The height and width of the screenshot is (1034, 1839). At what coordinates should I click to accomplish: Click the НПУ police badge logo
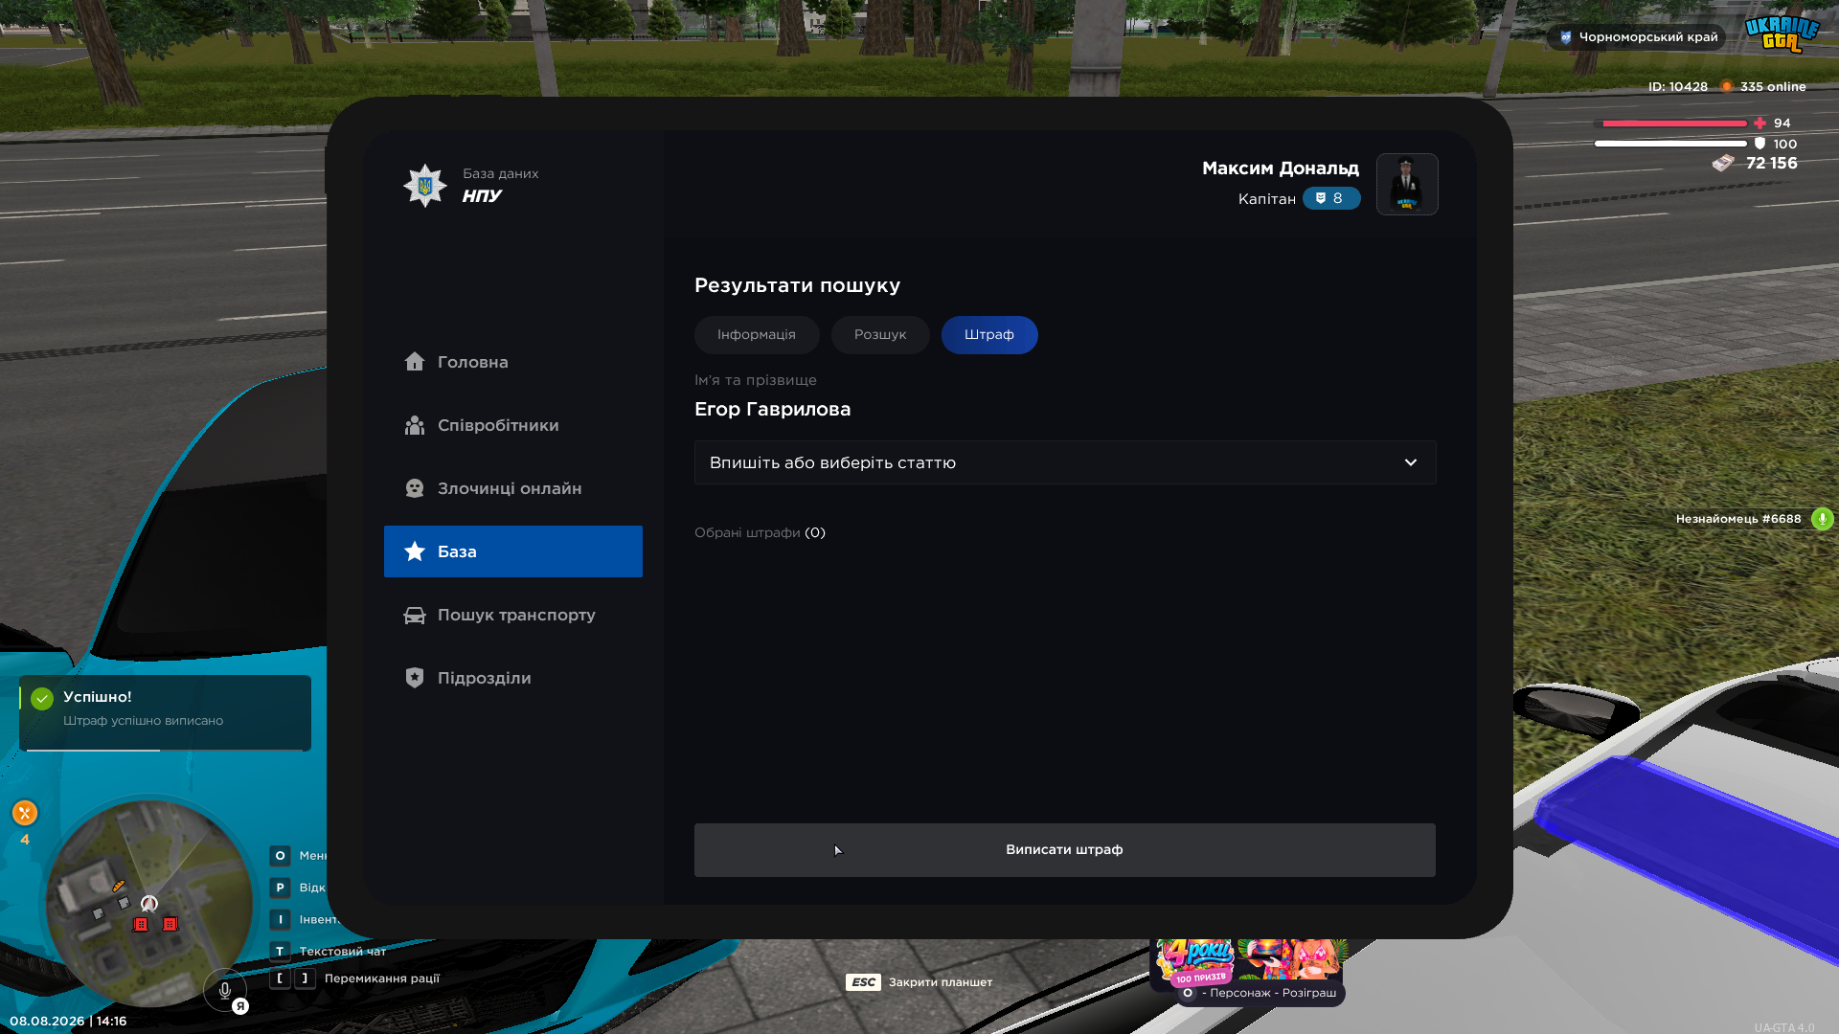click(424, 185)
